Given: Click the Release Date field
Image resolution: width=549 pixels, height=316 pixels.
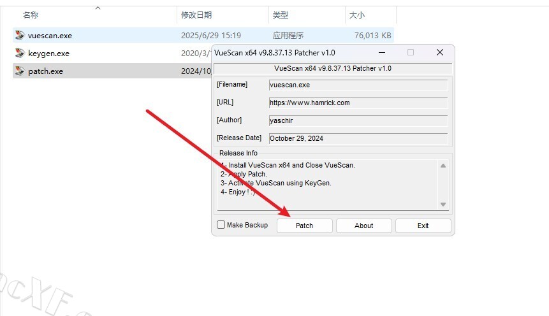Looking at the screenshot, I should click(x=358, y=138).
